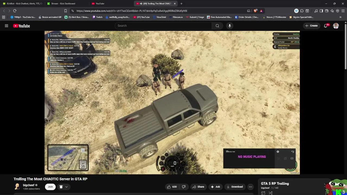Click the Download button
The width and height of the screenshot is (347, 195).
pyautogui.click(x=235, y=187)
